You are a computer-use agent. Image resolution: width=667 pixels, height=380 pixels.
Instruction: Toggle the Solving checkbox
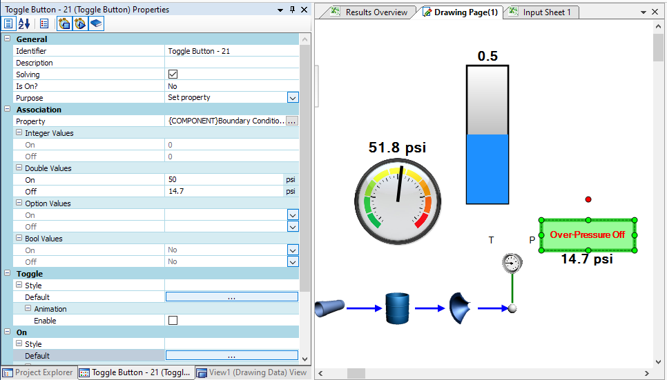(173, 74)
